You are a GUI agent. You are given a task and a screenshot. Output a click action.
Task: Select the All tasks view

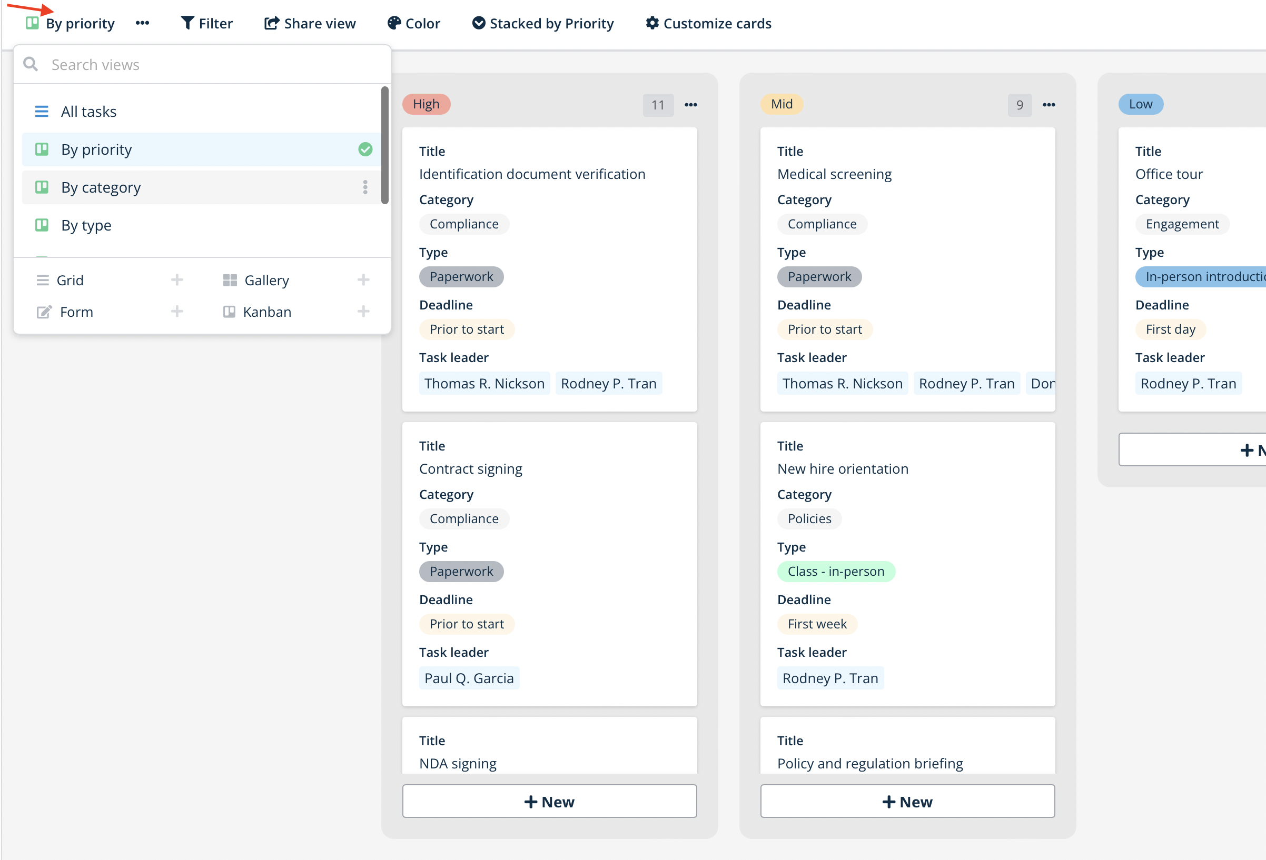(x=89, y=112)
